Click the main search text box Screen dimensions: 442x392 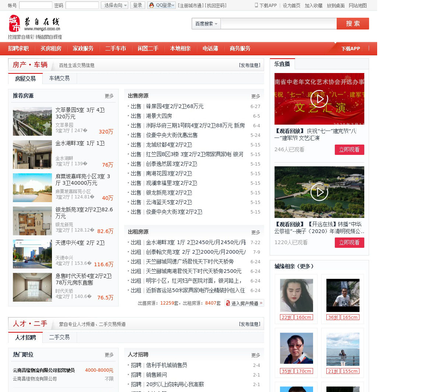click(278, 24)
